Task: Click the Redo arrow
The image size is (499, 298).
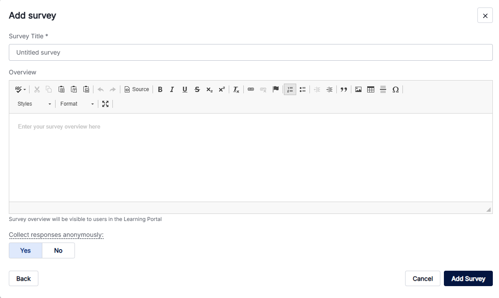Action: 113,90
